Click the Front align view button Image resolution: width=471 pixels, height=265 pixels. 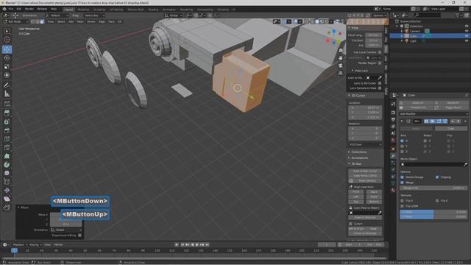click(x=356, y=192)
